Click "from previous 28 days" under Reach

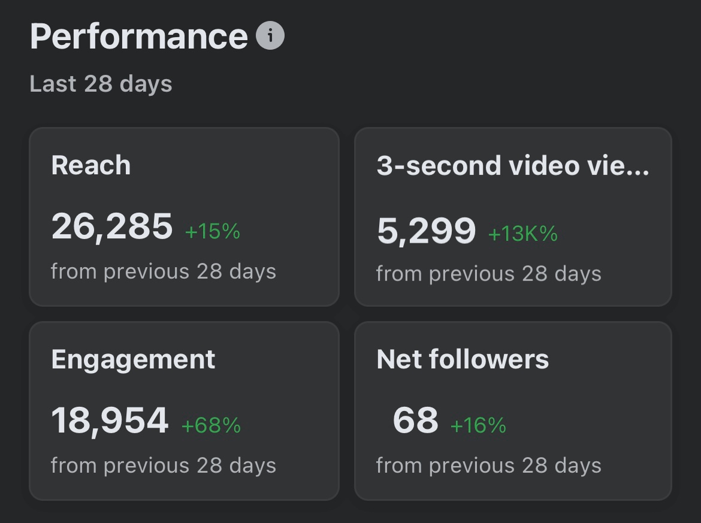pyautogui.click(x=164, y=271)
